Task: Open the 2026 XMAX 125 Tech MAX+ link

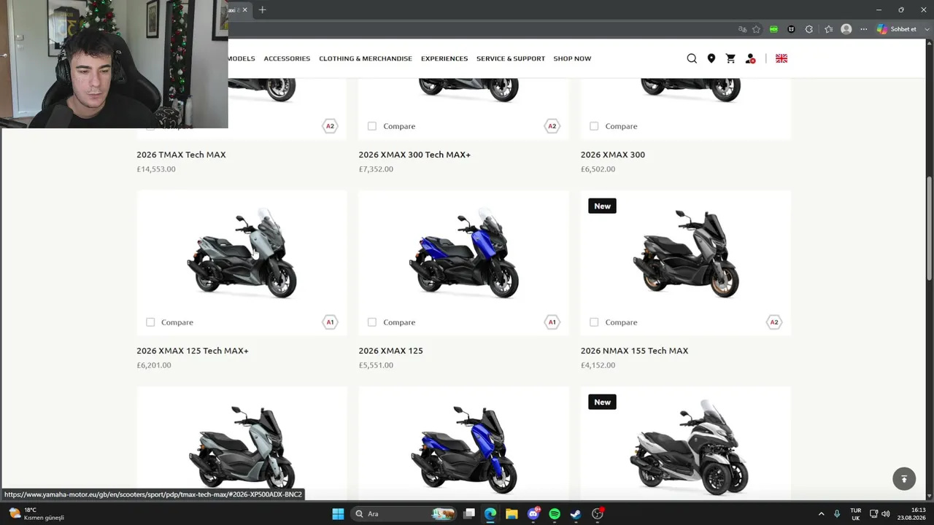Action: (x=193, y=351)
